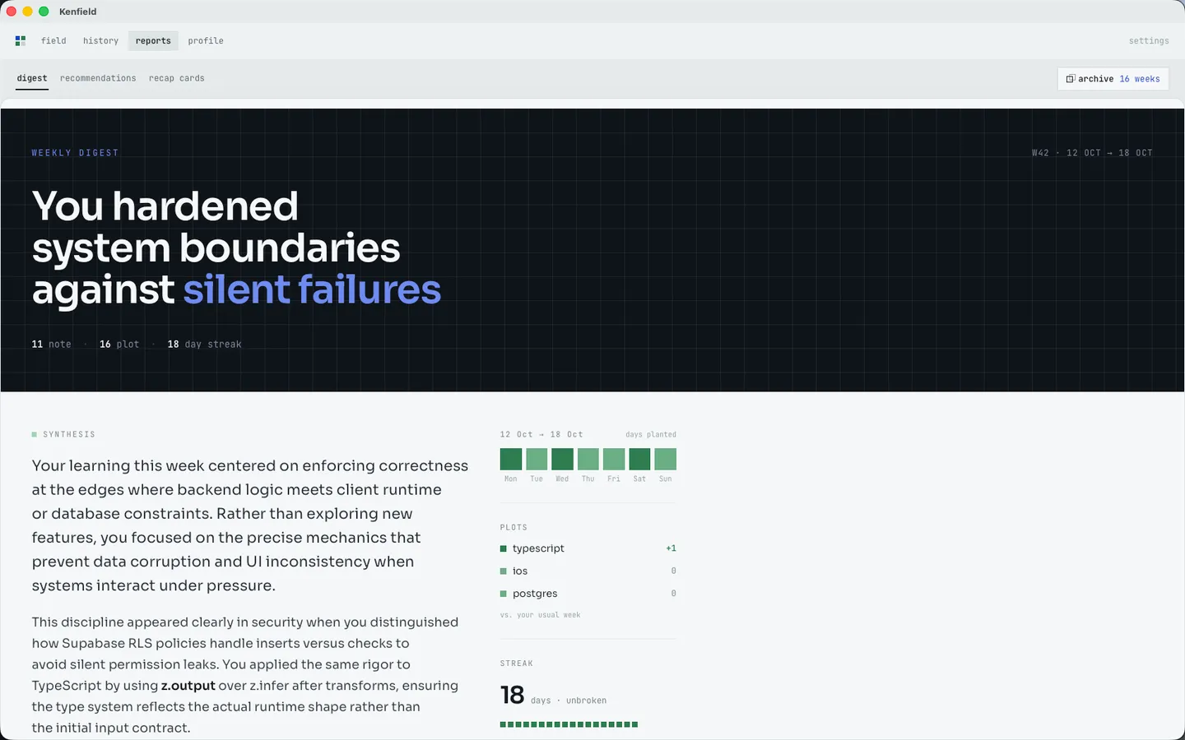This screenshot has height=740, width=1185.
Task: Click the SYNTHESIS section label
Action: click(69, 434)
